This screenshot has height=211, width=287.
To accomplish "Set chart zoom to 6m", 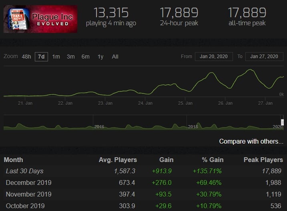I will (x=86, y=57).
